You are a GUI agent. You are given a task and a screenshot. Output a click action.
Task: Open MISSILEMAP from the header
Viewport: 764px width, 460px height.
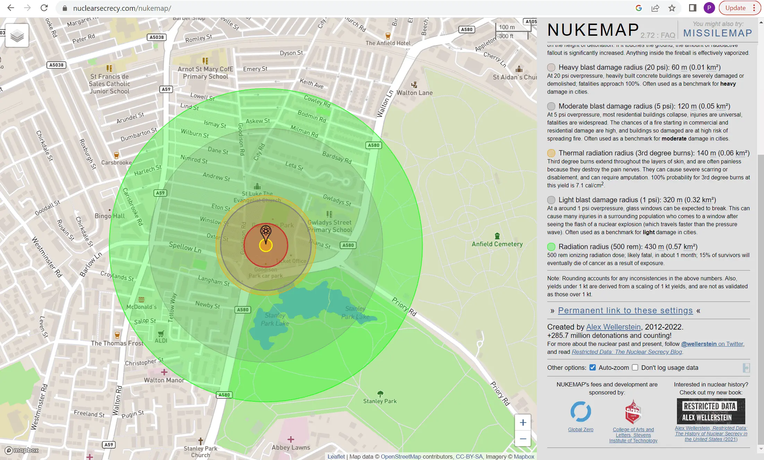pos(718,33)
